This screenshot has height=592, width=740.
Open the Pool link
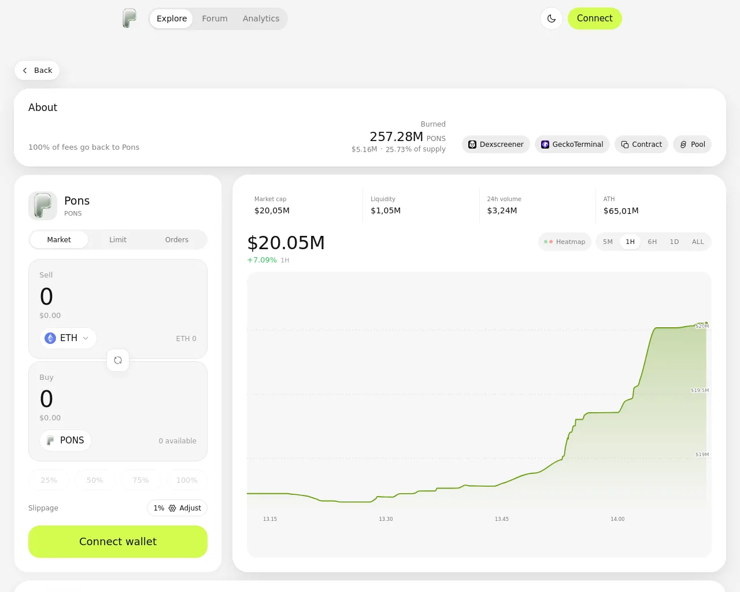(x=692, y=145)
